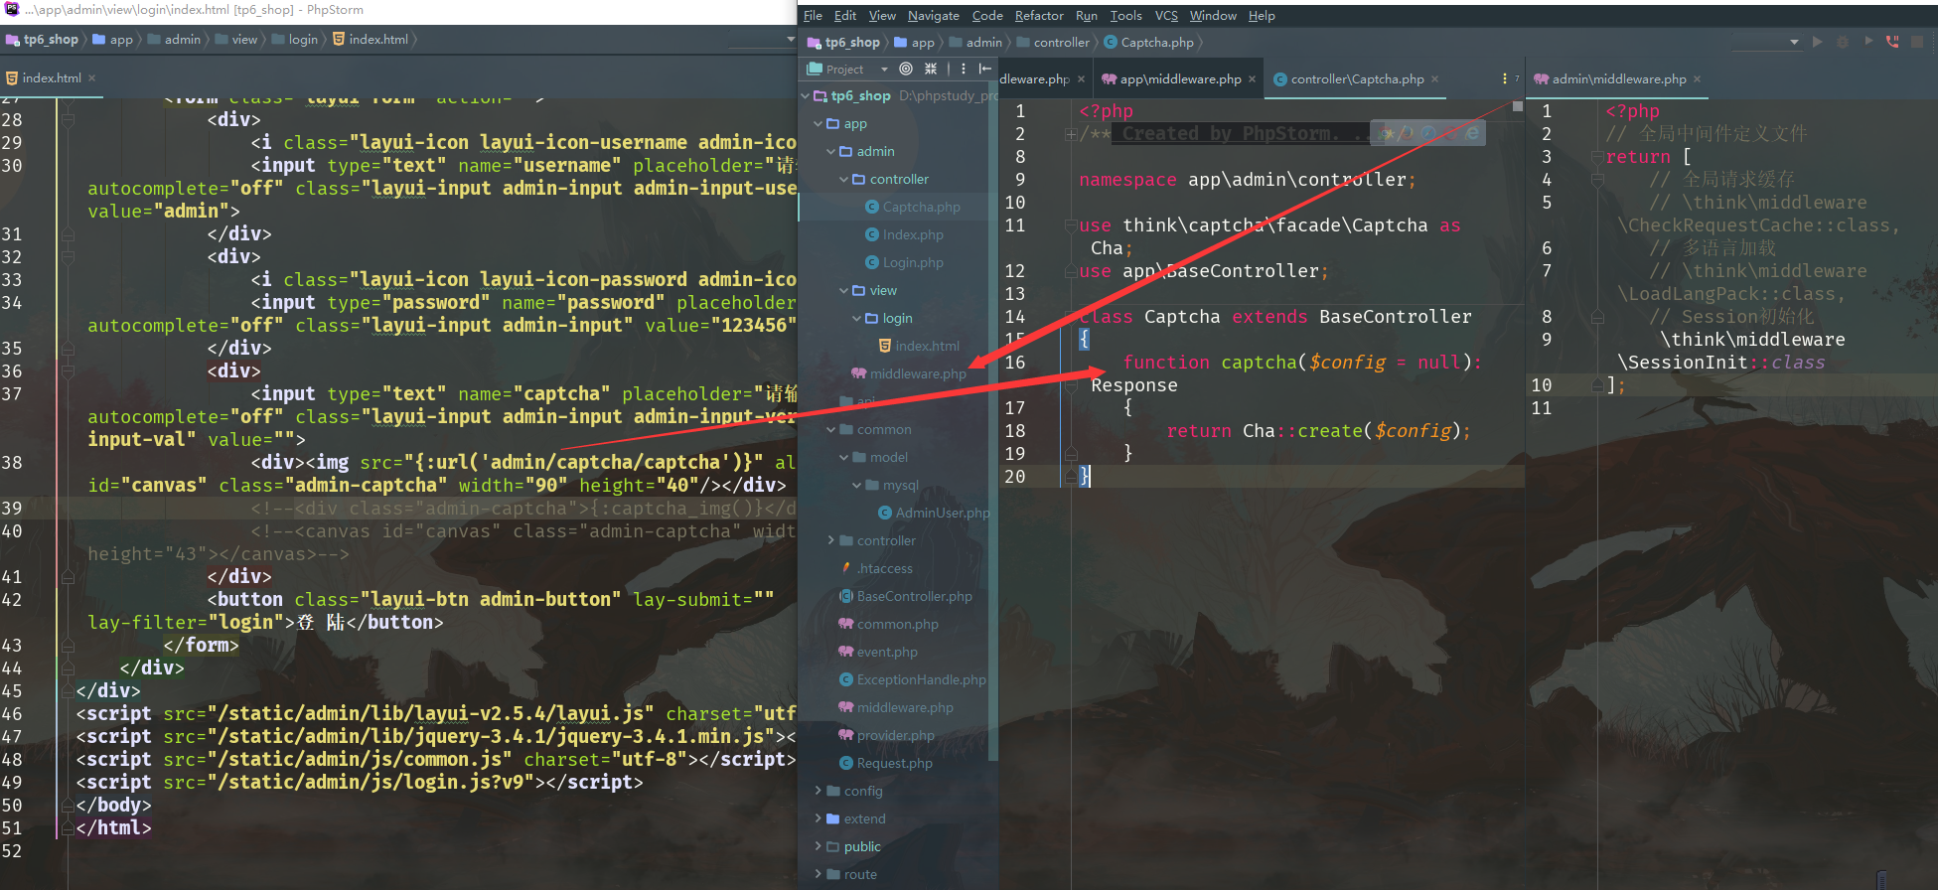Open the File menu

813,16
